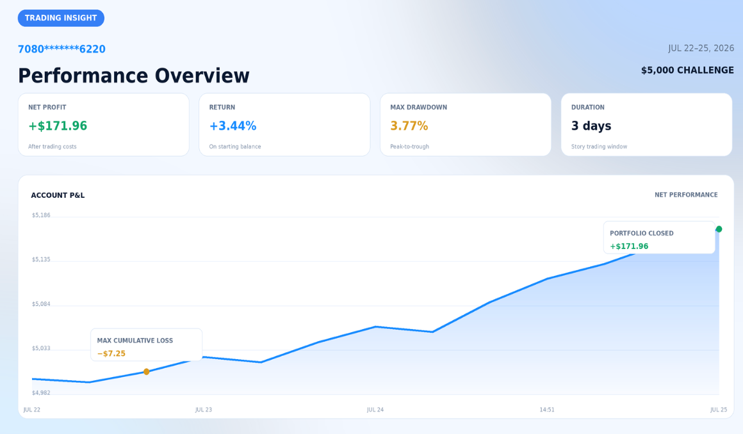Click the $5,084 y-axis label
The width and height of the screenshot is (743, 434).
pyautogui.click(x=41, y=304)
